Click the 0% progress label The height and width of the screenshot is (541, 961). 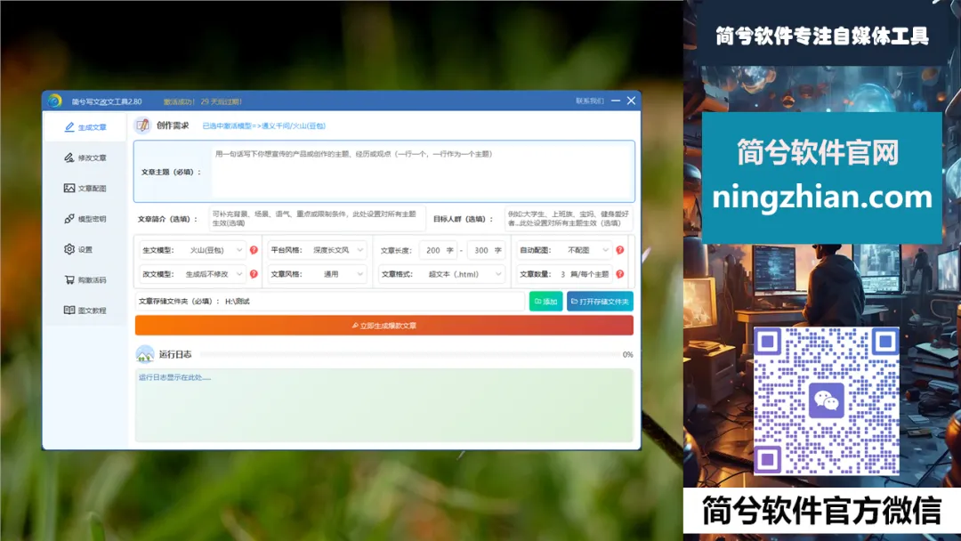[x=627, y=354]
